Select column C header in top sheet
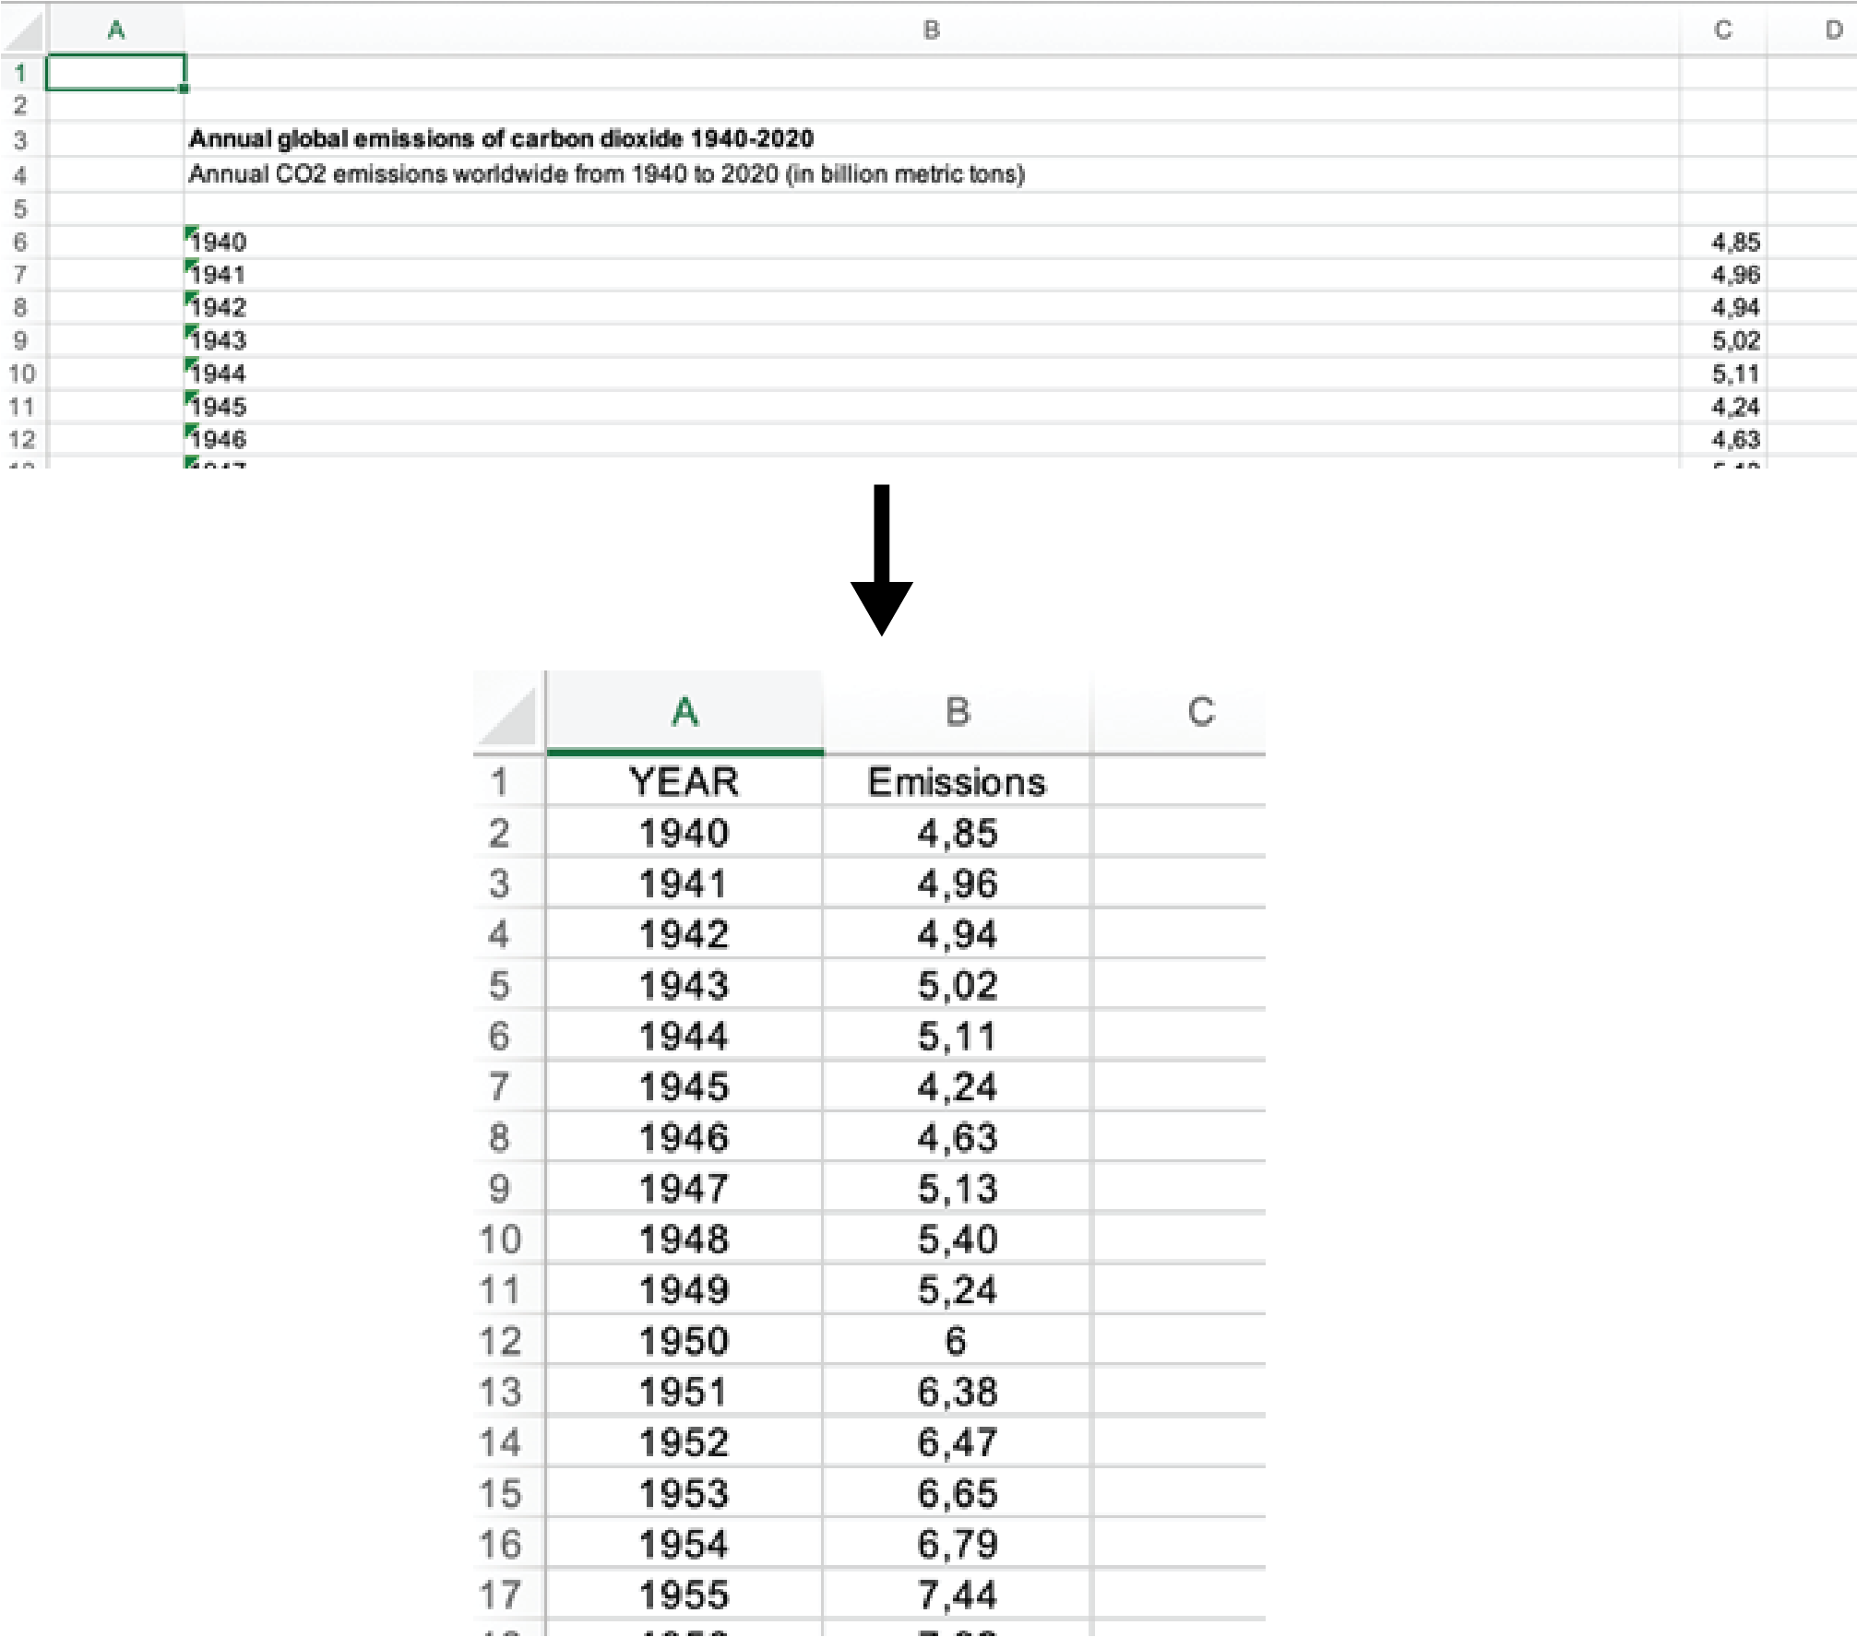Viewport: 1857px width, 1637px height. click(1722, 30)
